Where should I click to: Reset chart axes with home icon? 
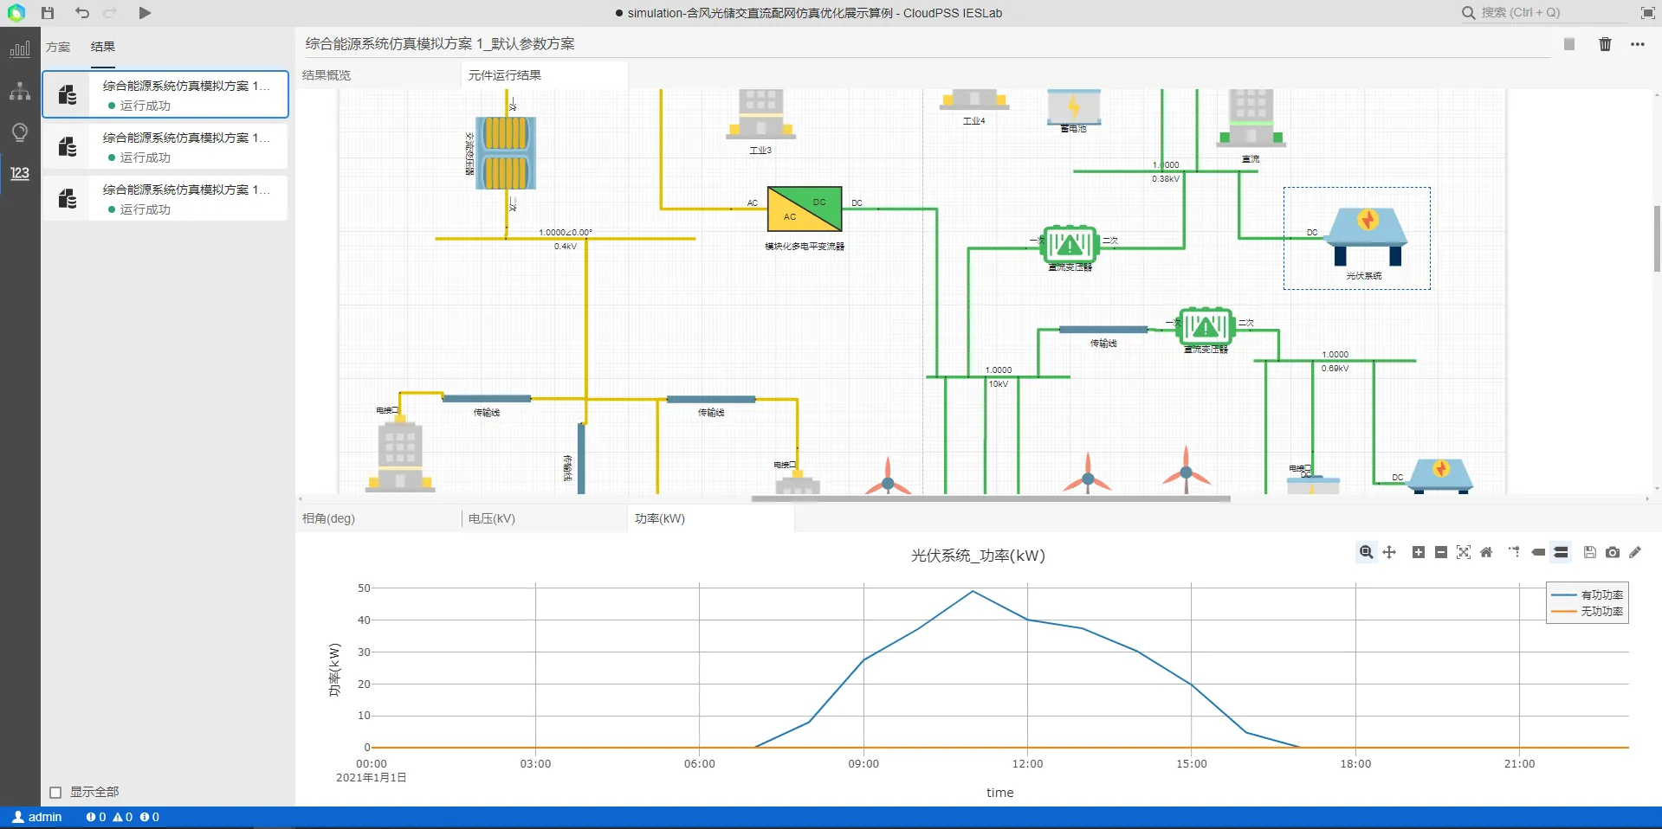[x=1486, y=552]
